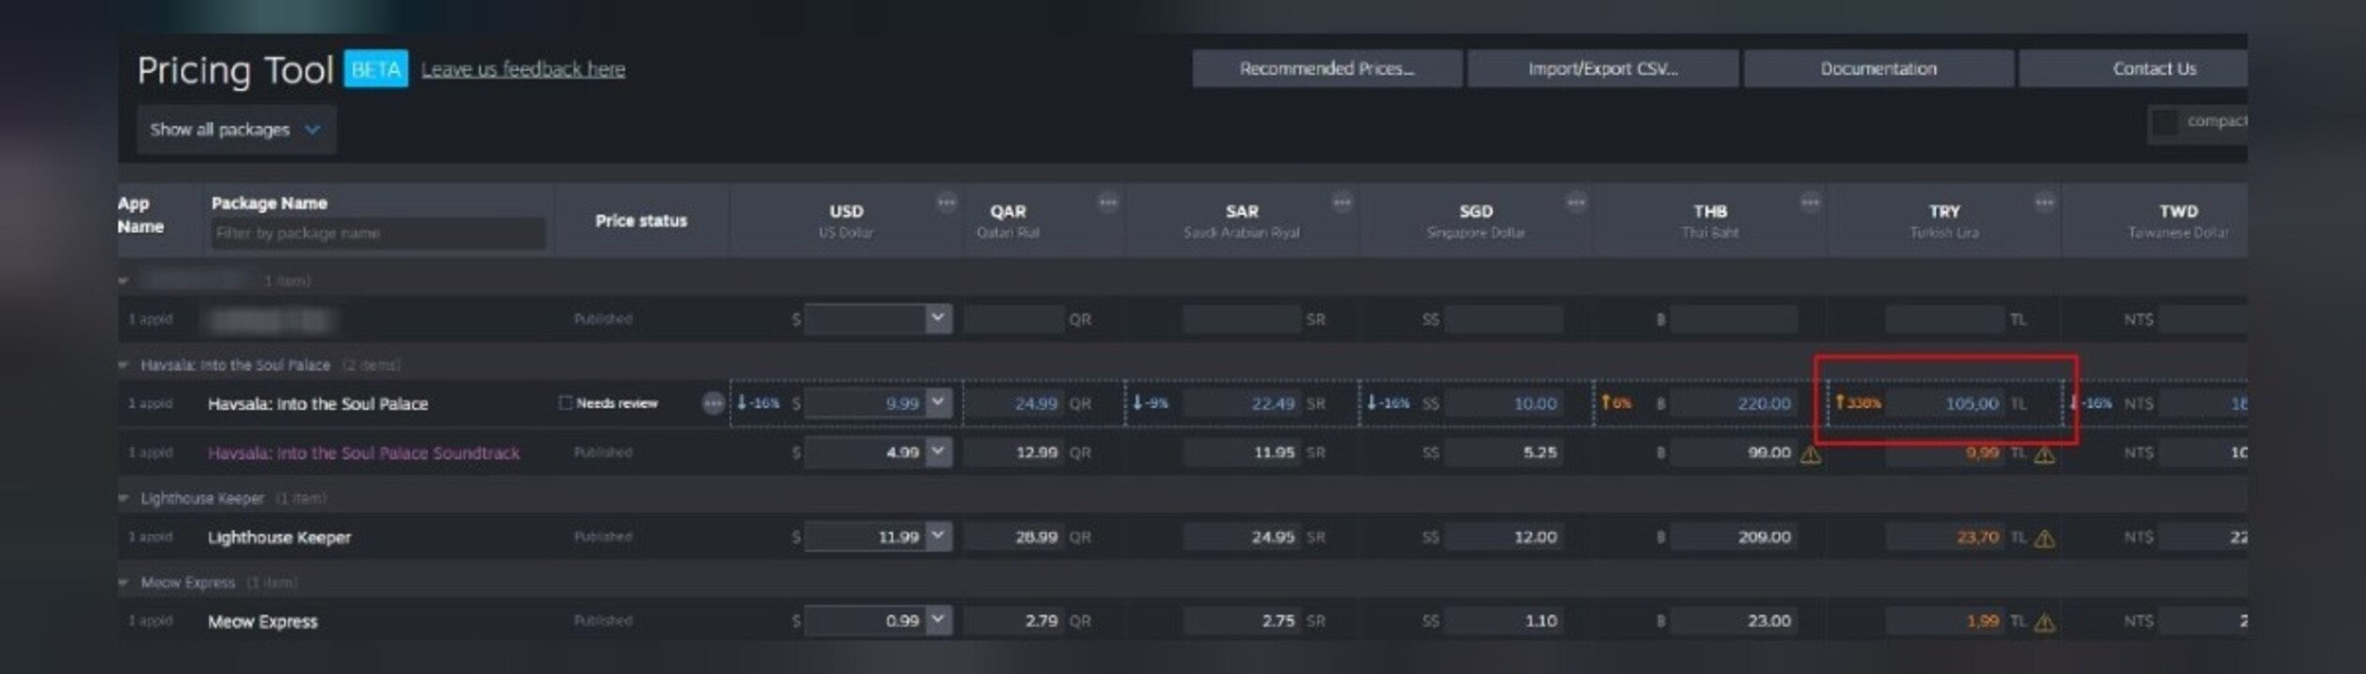The image size is (2366, 674).
Task: Click the TRY 338% increase indicator
Action: [1857, 403]
